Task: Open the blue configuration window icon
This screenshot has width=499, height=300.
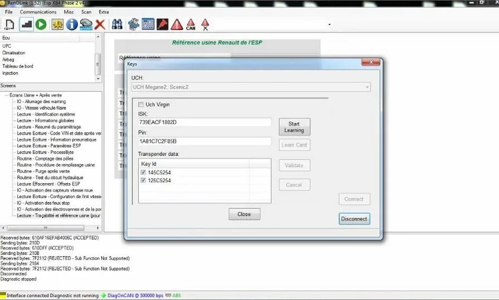Action: click(148, 24)
